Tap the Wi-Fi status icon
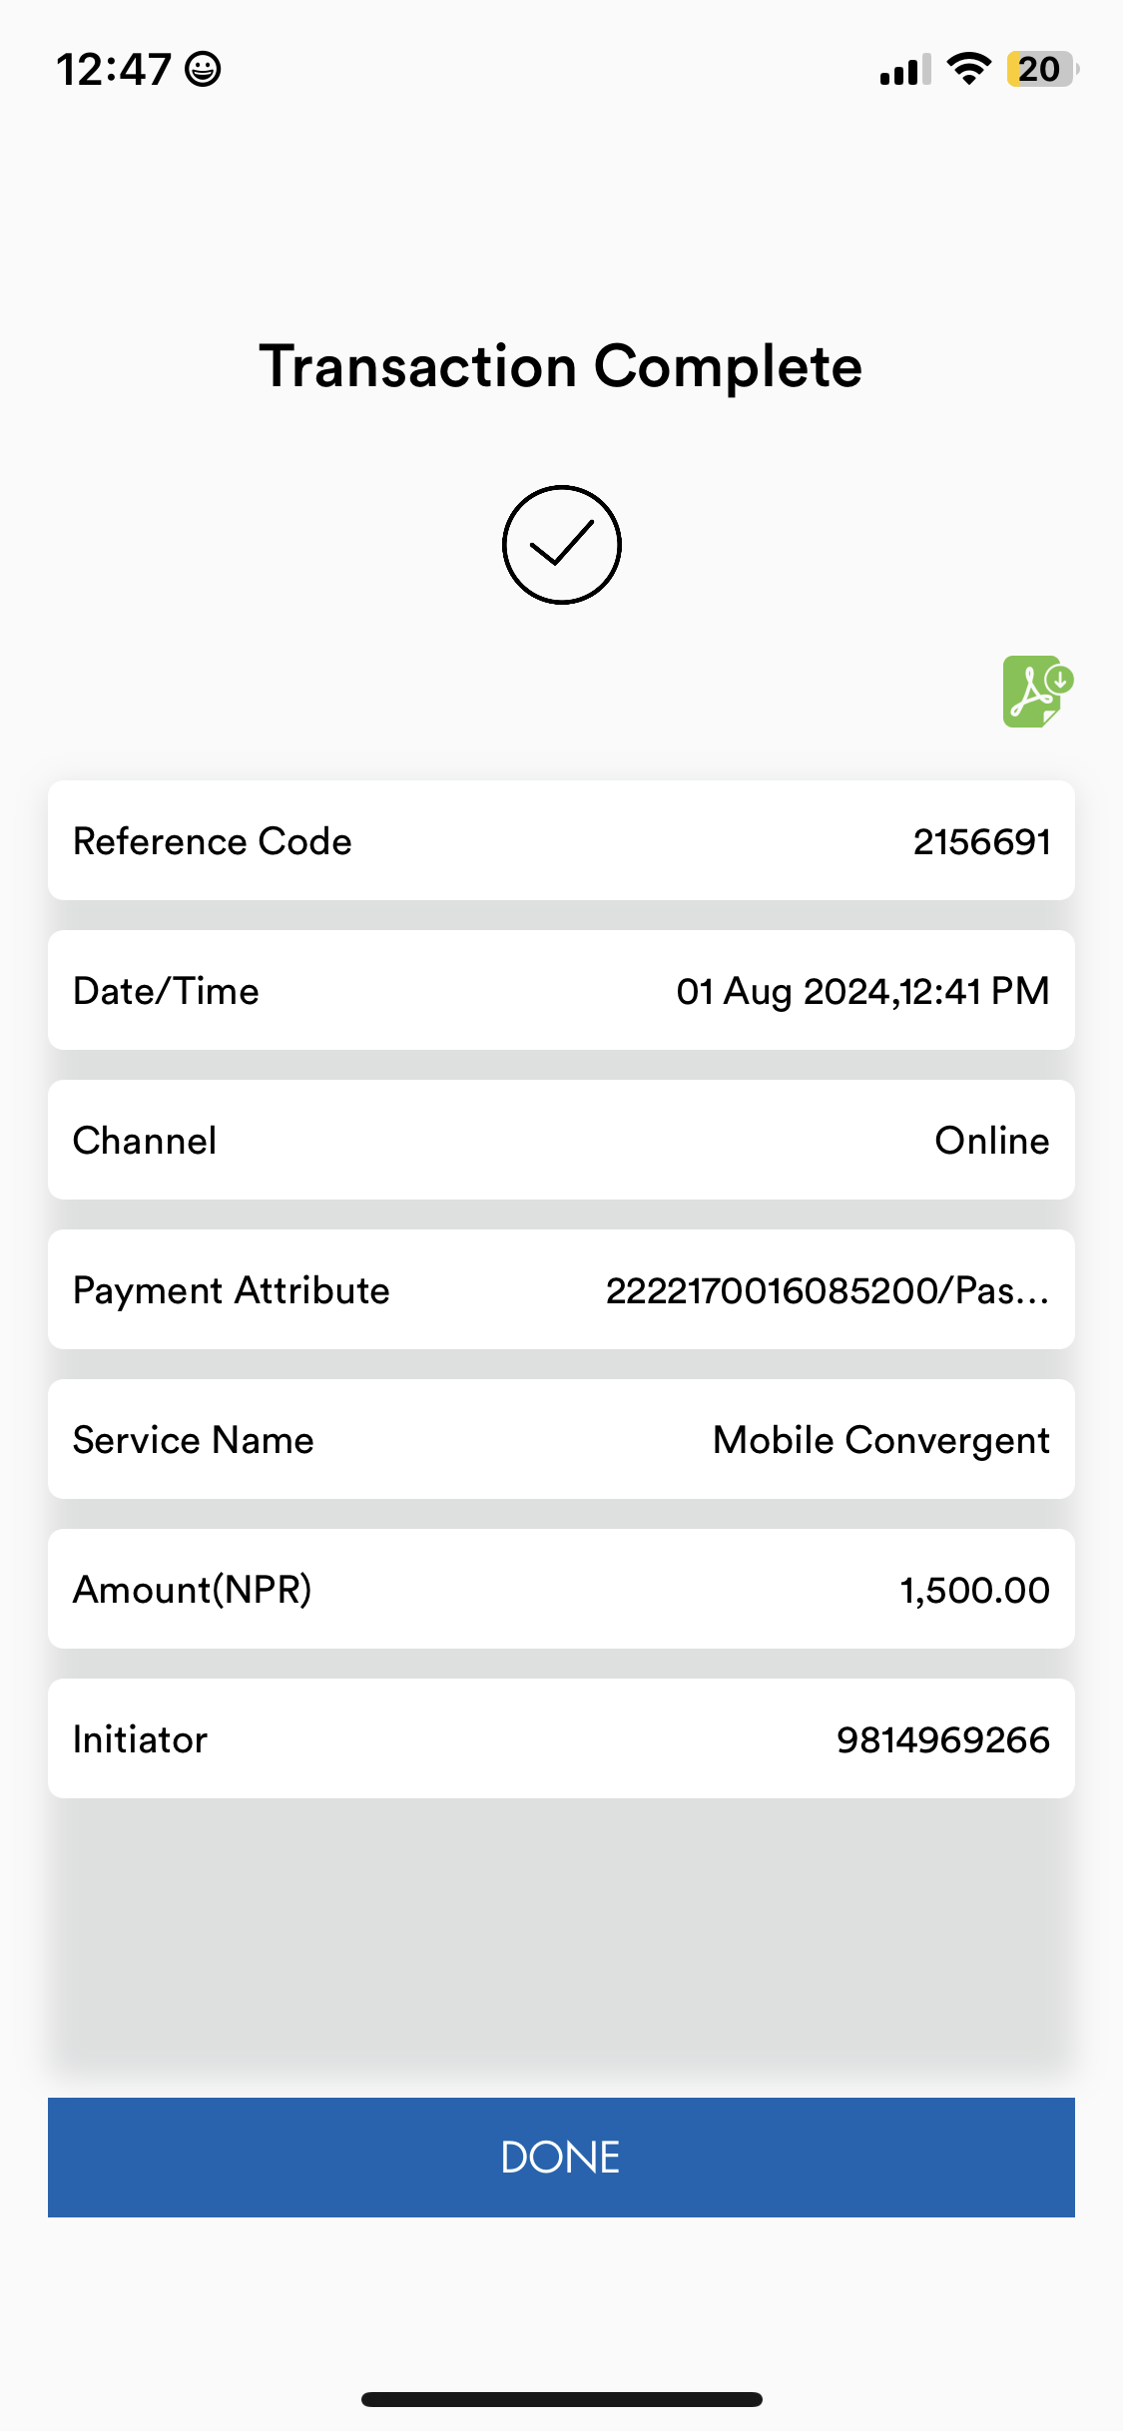1123x2431 pixels. [x=968, y=69]
